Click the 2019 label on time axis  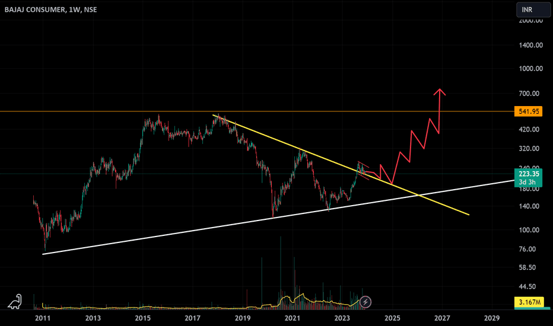[x=243, y=318]
